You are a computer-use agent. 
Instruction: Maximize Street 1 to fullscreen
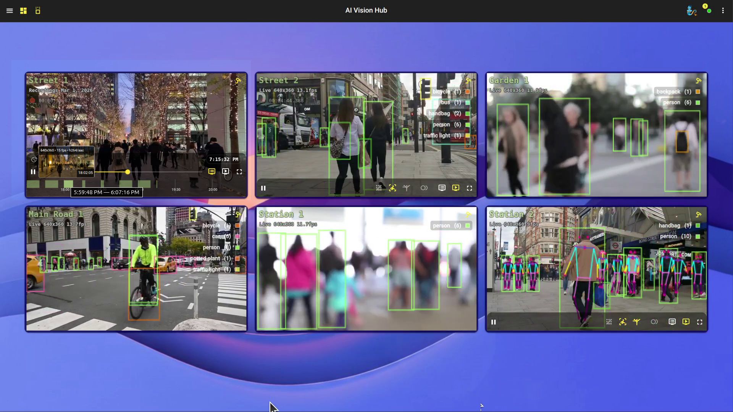(x=239, y=172)
